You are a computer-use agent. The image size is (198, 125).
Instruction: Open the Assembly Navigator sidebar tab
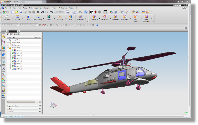3,36
